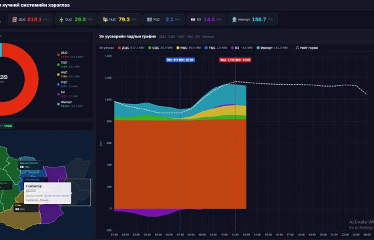Open the УЦС 2.1 value card
This screenshot has height=240, width=374.
(164, 19)
